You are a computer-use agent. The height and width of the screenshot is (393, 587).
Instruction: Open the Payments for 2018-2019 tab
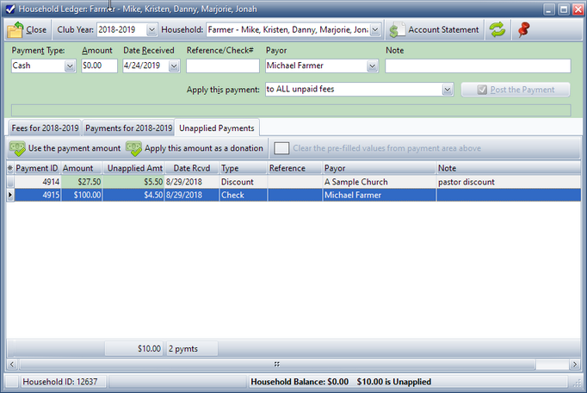click(128, 128)
